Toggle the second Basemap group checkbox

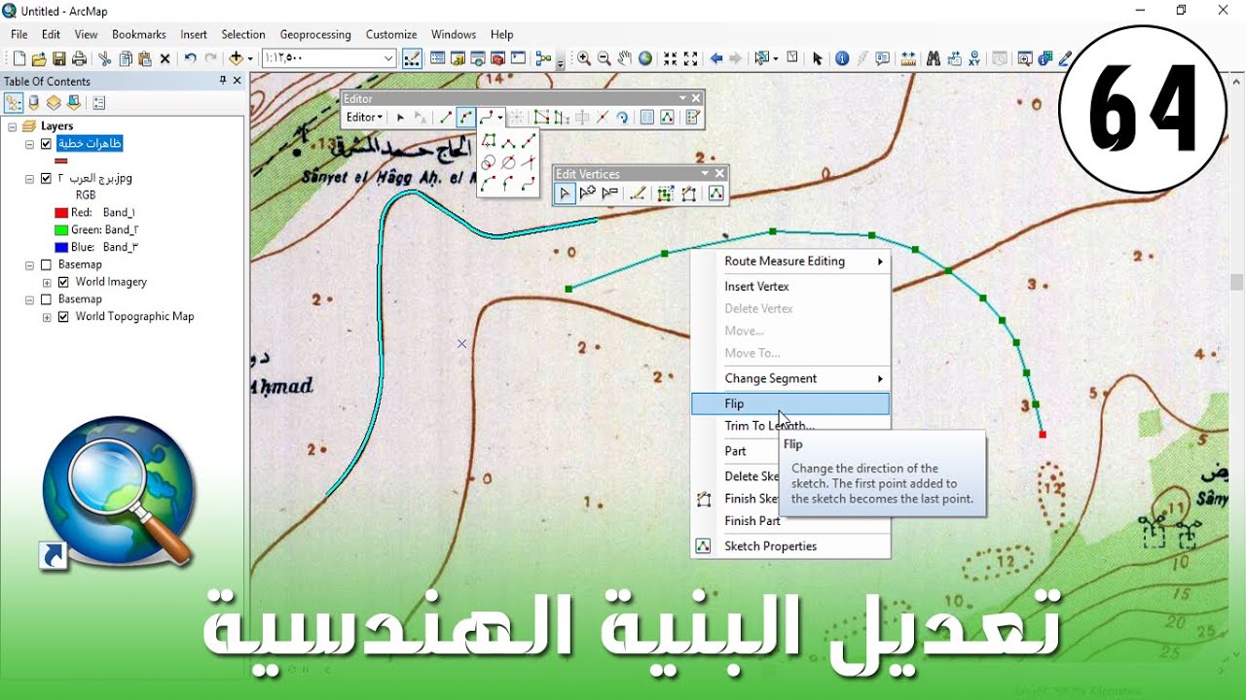[45, 299]
